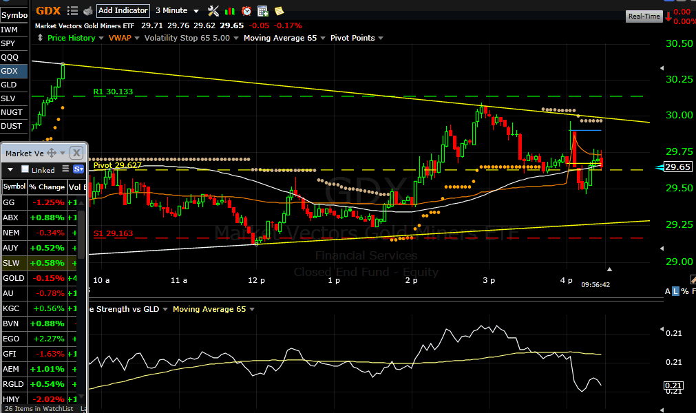Toggle the % percent scale button
The image size is (696, 413).
tap(685, 291)
